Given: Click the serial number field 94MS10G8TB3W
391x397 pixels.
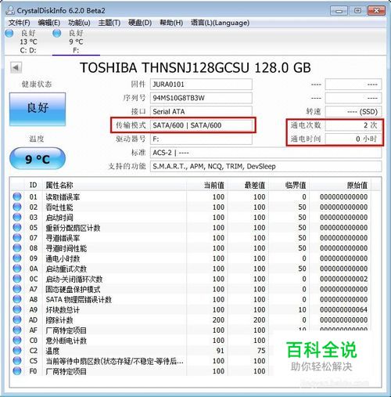Looking at the screenshot, I should pos(201,98).
